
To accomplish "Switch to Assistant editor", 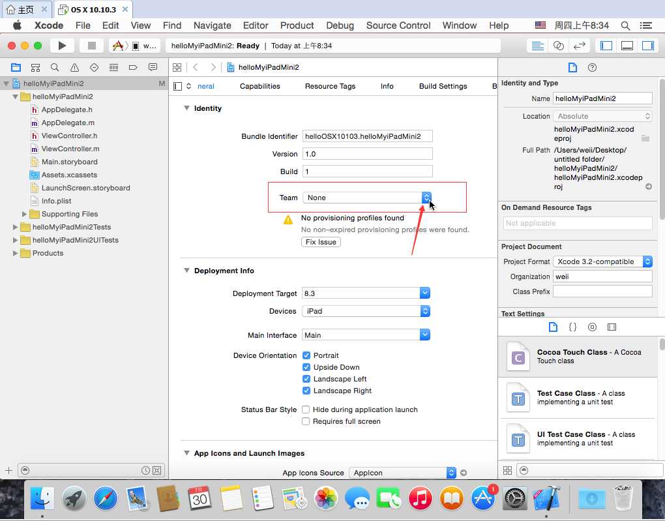I will click(559, 46).
